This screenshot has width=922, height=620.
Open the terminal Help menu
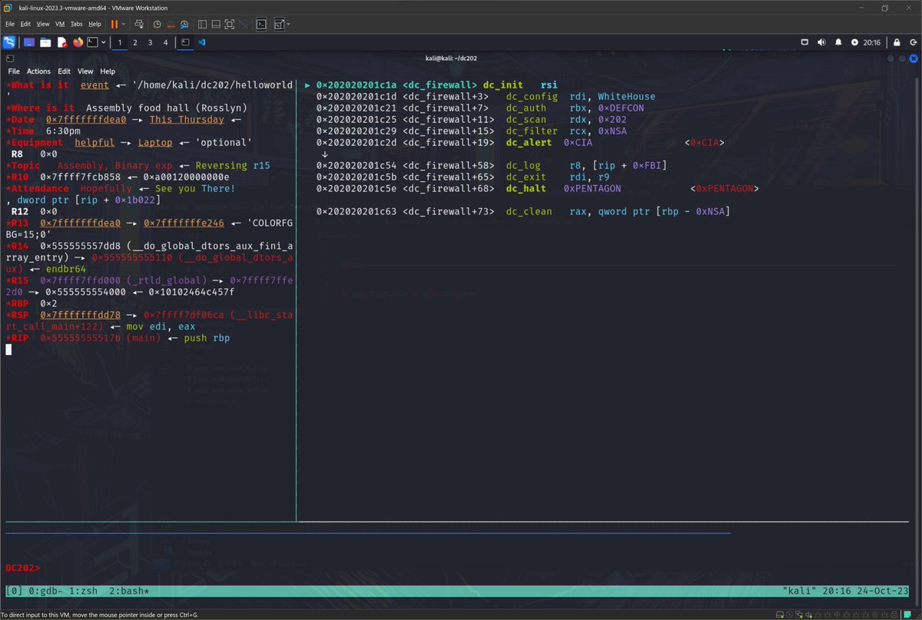click(108, 71)
